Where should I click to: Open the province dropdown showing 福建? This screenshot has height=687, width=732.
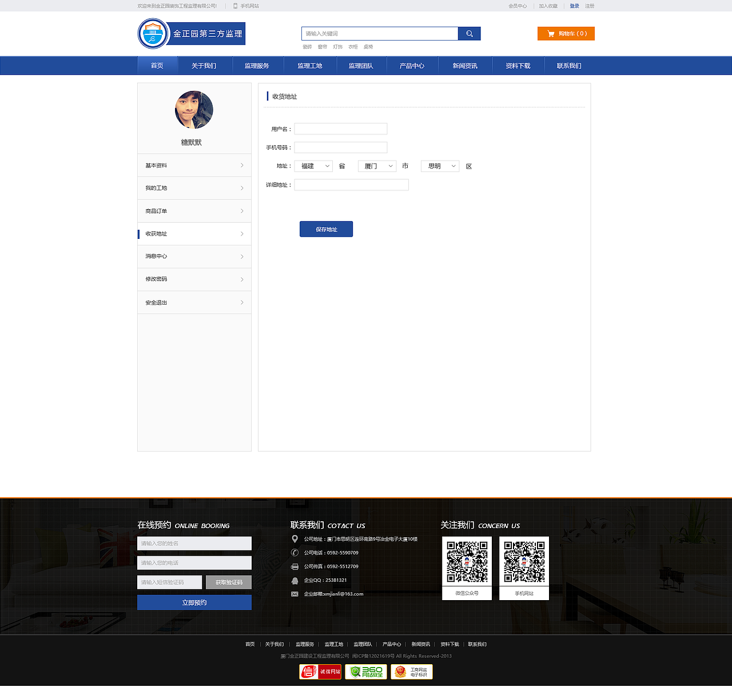pos(313,166)
